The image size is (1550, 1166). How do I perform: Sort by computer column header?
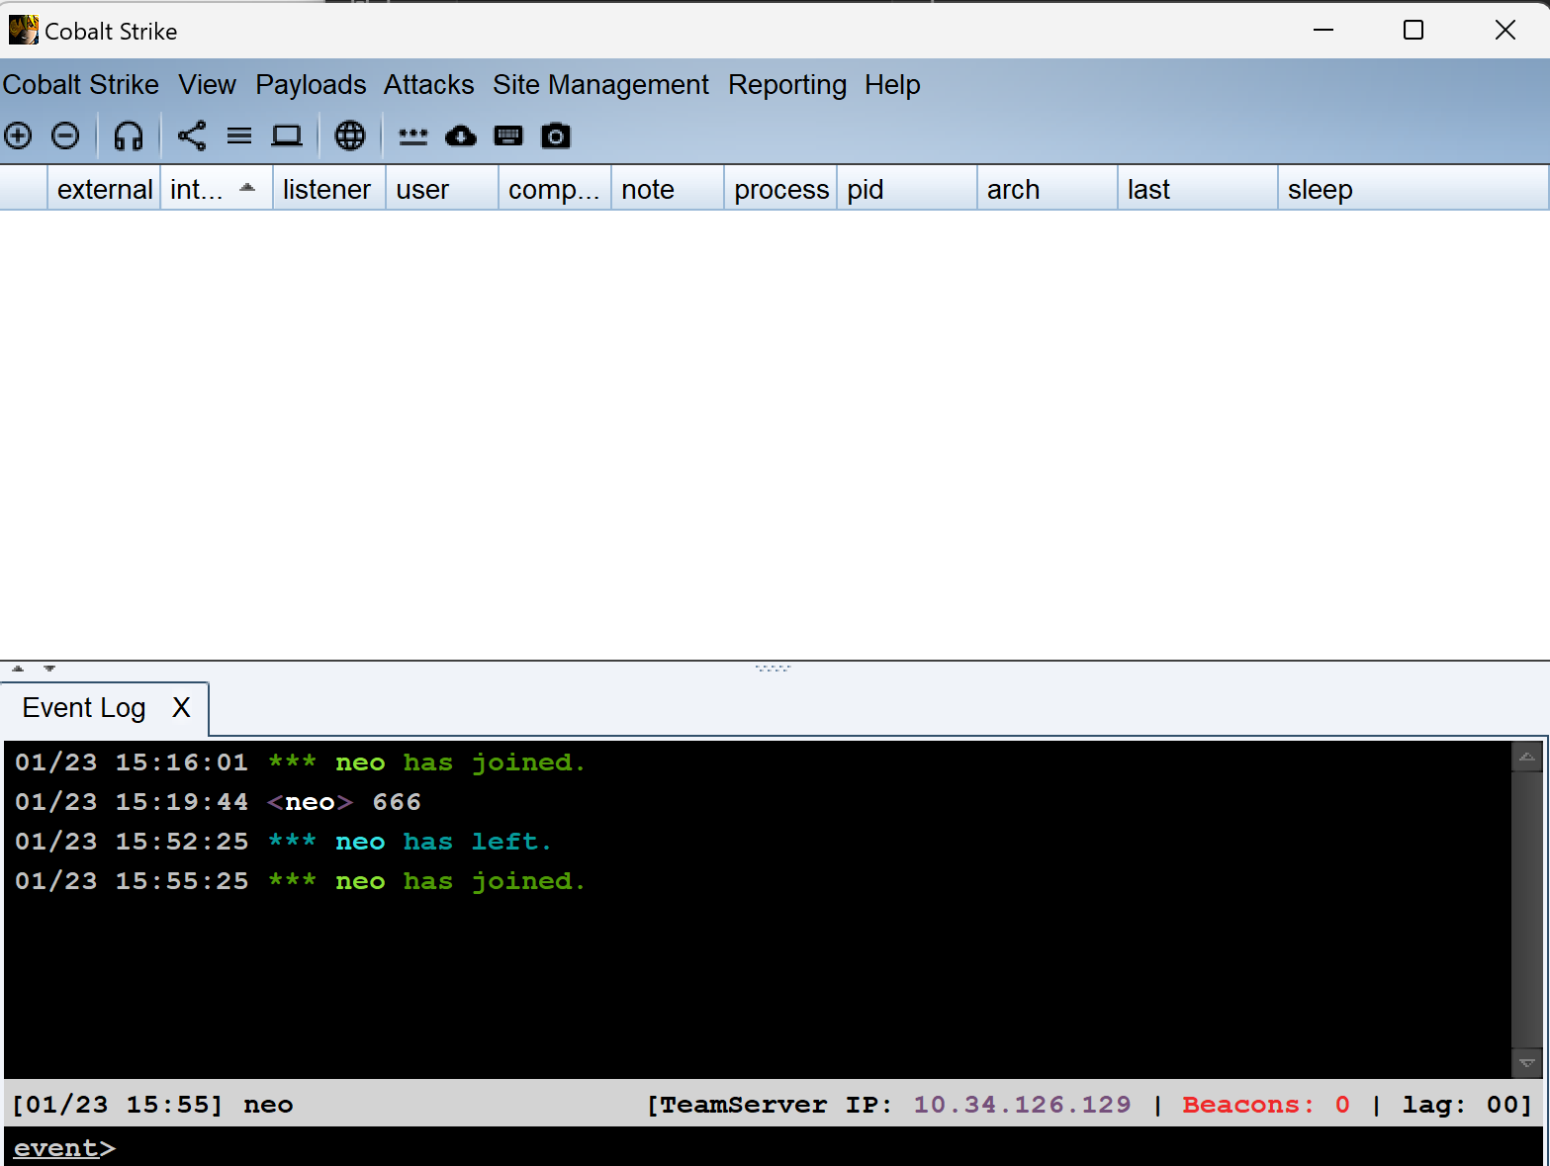554,189
